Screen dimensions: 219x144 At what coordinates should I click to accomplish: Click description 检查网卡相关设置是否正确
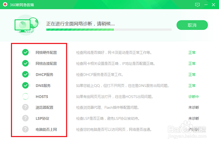click(x=115, y=63)
